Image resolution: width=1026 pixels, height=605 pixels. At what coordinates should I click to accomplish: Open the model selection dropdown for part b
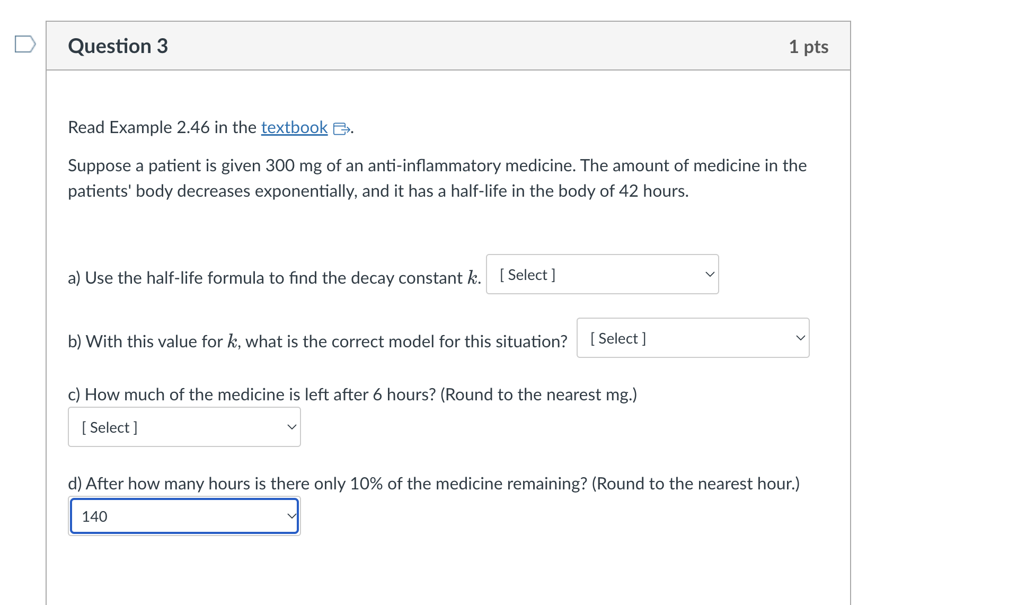(x=692, y=338)
